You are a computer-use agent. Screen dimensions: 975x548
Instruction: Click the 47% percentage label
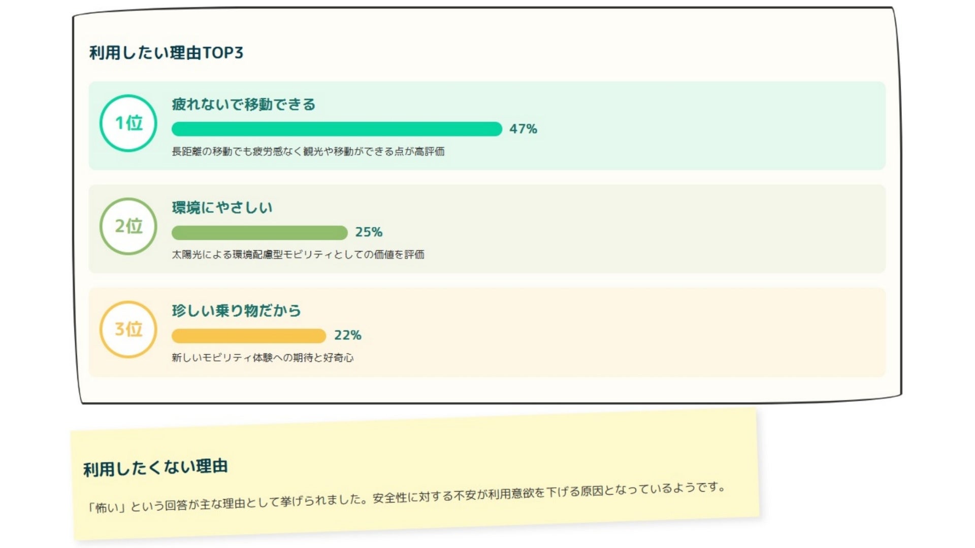(523, 129)
